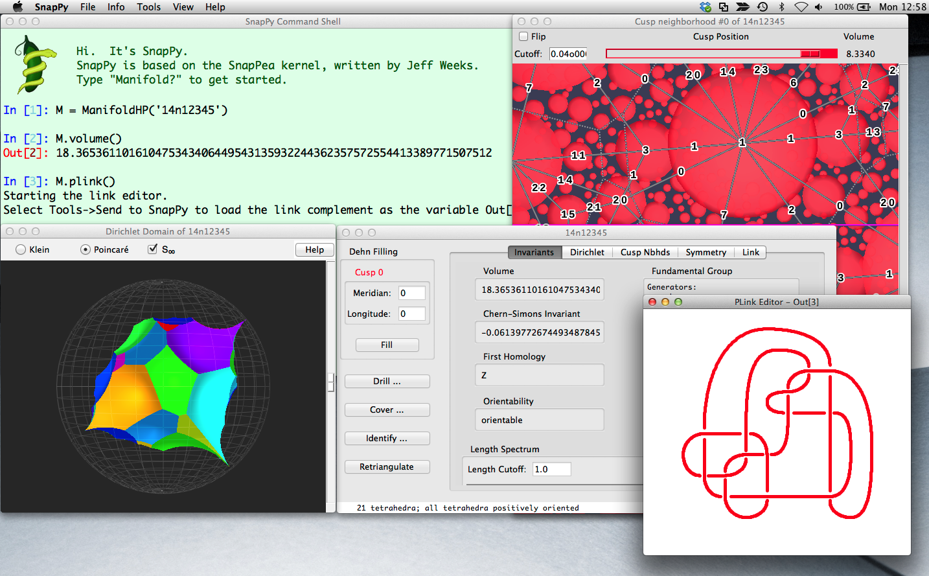929x576 pixels.
Task: Select the Poincaré model radio button
Action: pos(86,249)
